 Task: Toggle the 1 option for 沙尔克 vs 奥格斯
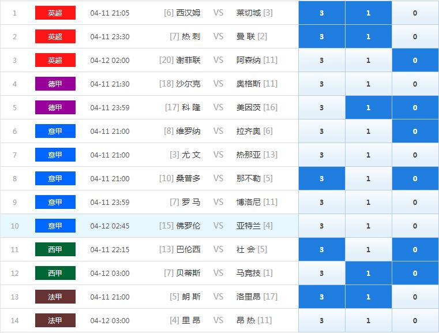click(369, 84)
